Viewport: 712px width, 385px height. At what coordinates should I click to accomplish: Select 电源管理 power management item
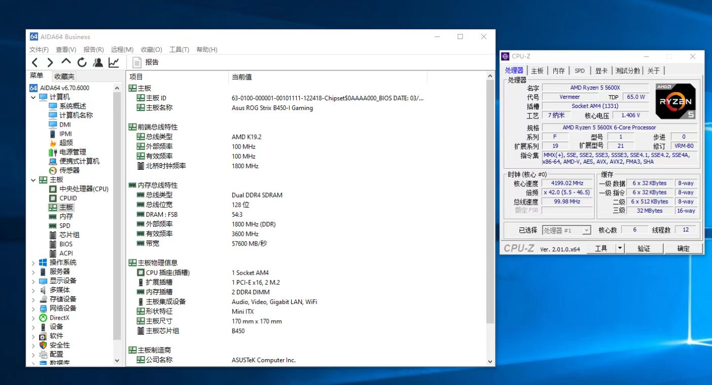pos(73,152)
